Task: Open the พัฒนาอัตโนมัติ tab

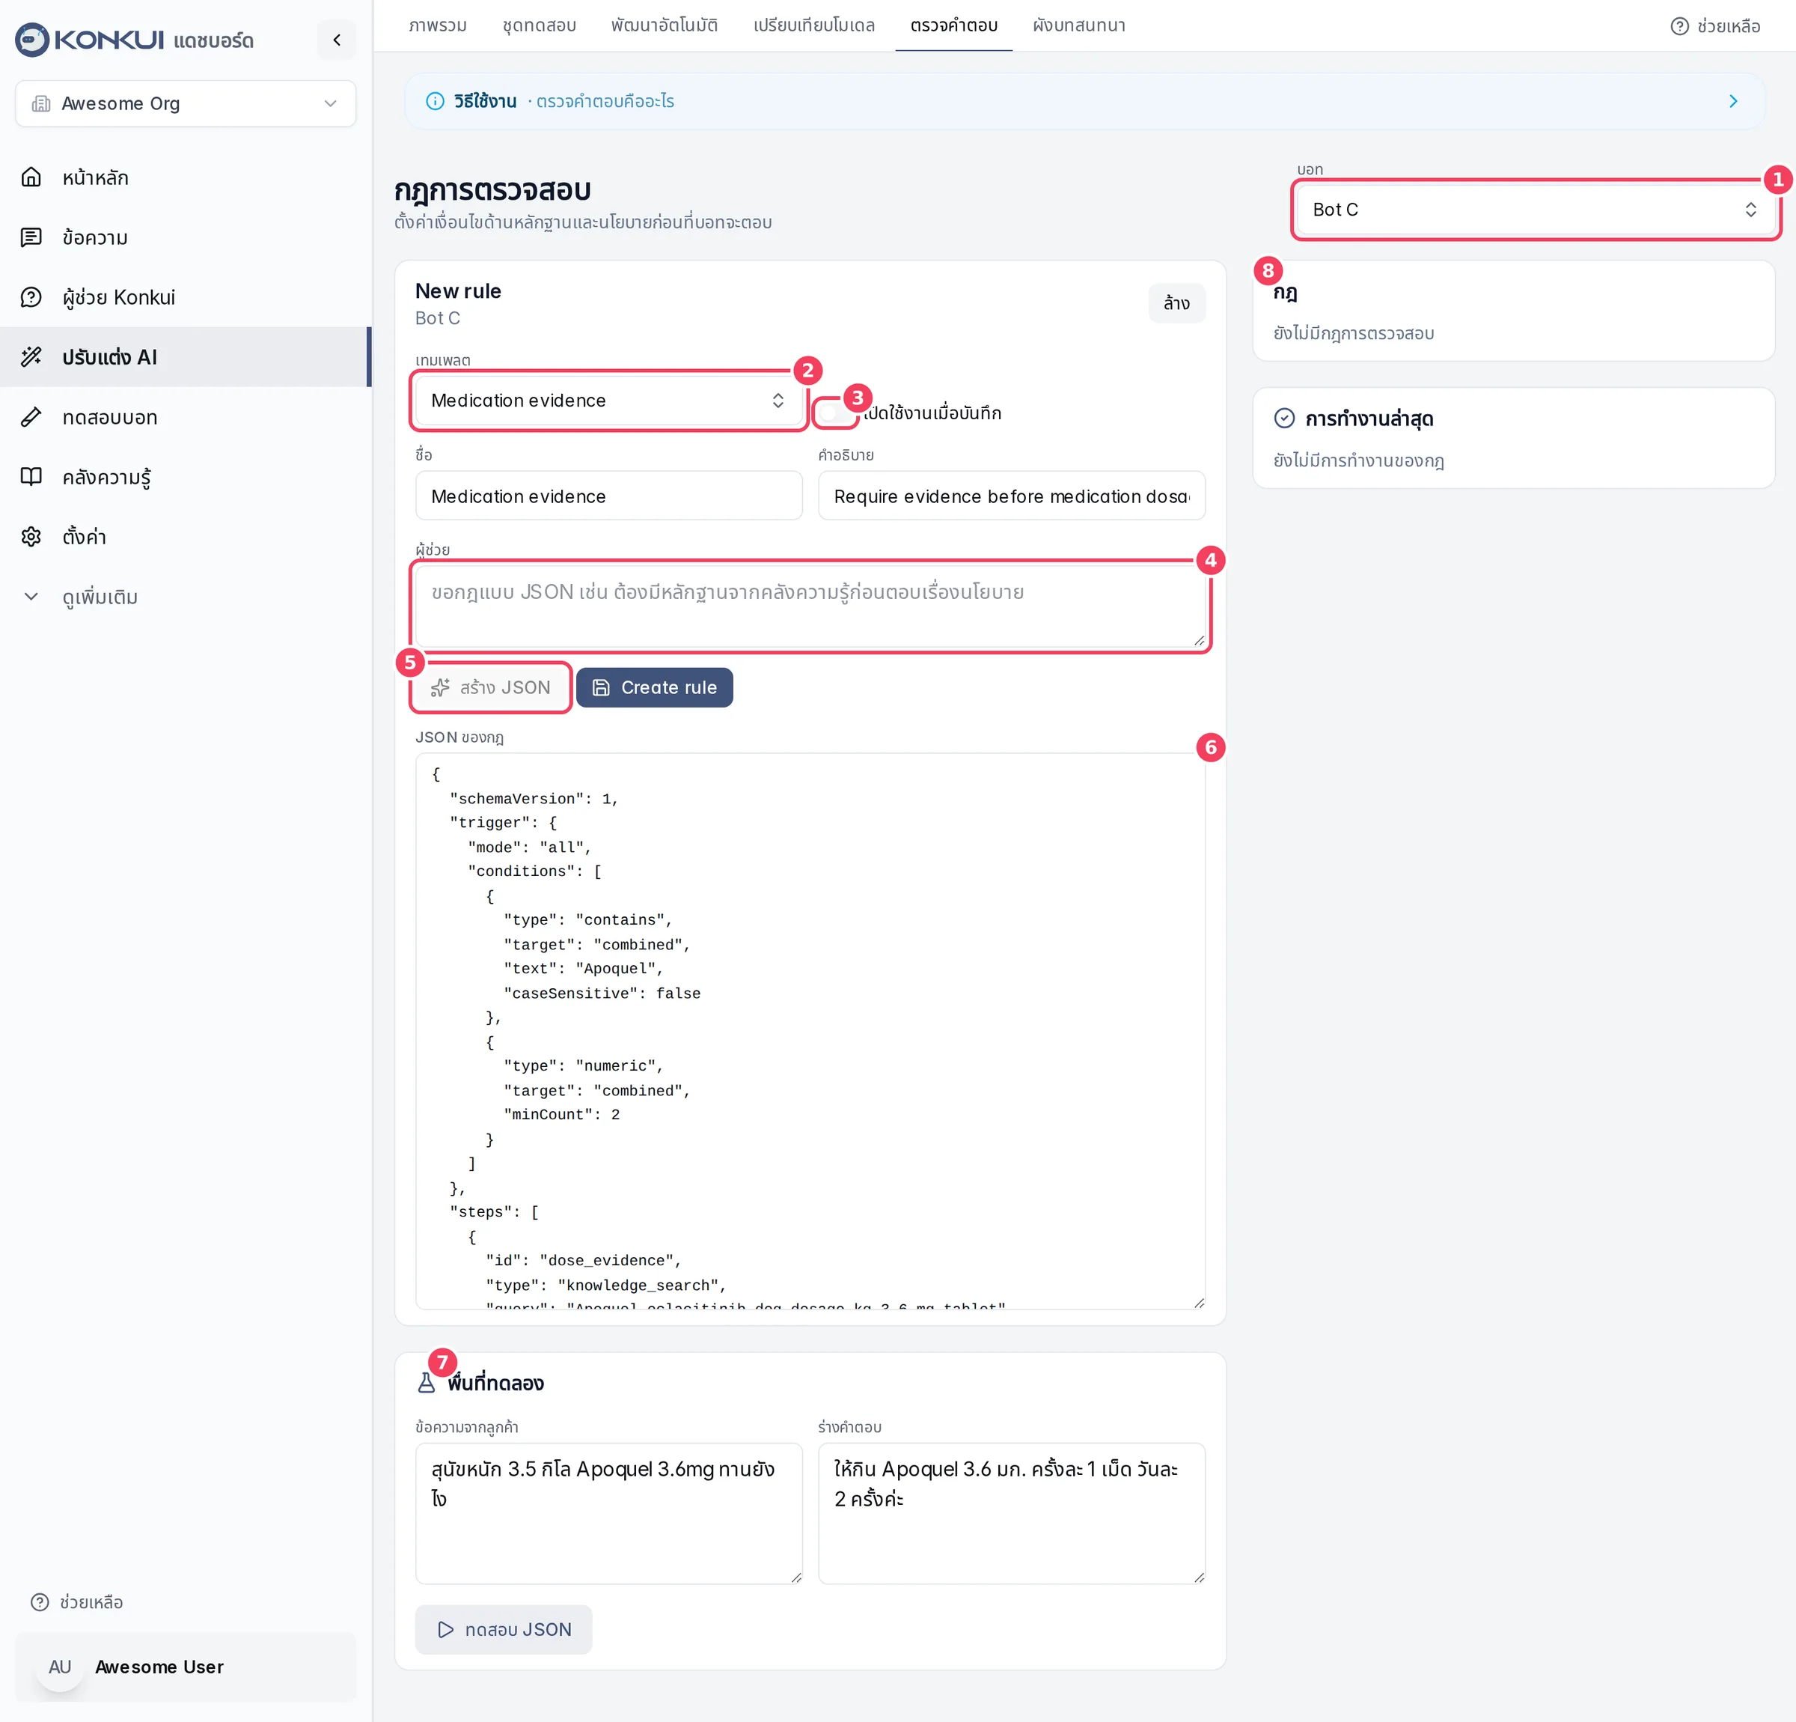Action: click(x=664, y=25)
